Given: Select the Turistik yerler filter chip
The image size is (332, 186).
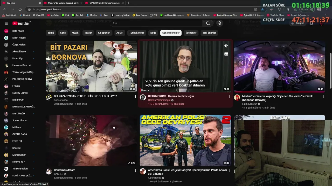Looking at the screenshot, I should pyautogui.click(x=137, y=33).
